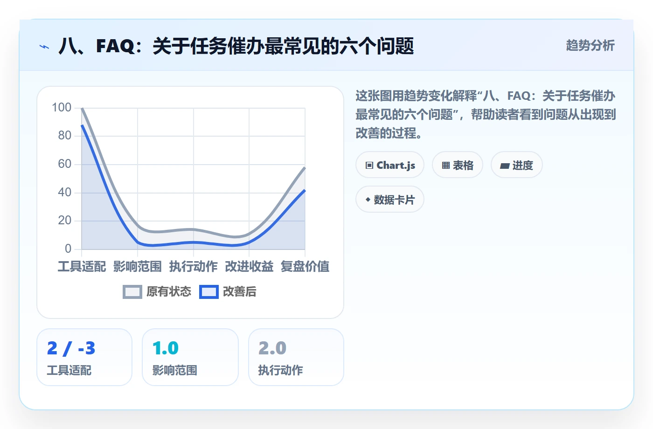Toggle the 原有状态 legend series
The width and height of the screenshot is (653, 429).
point(157,292)
